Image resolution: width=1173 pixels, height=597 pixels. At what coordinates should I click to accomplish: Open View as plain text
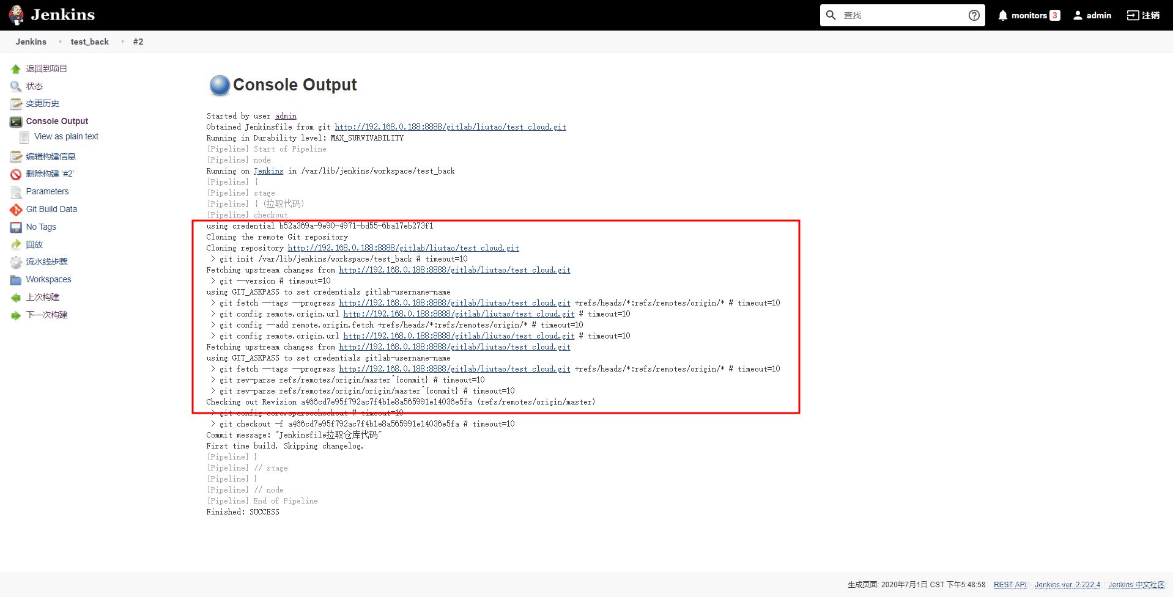[x=66, y=136]
